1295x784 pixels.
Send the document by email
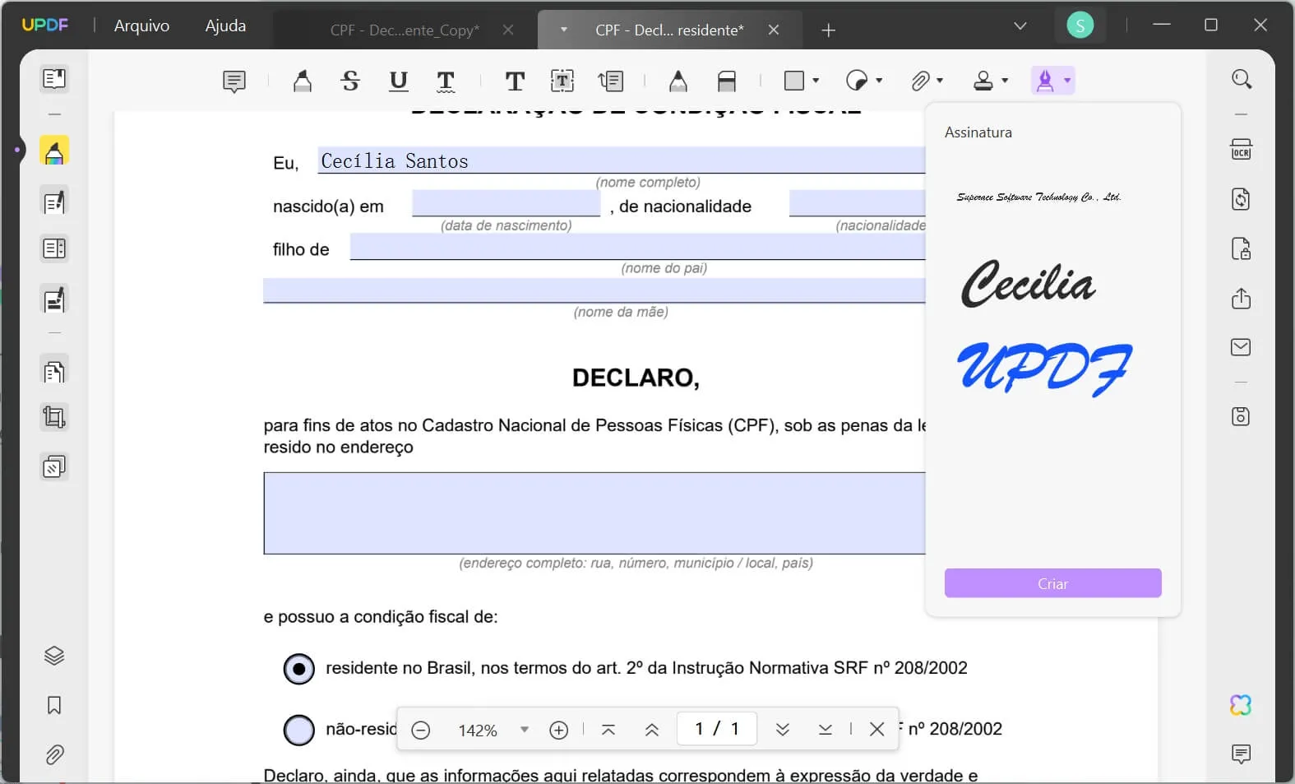click(1242, 347)
